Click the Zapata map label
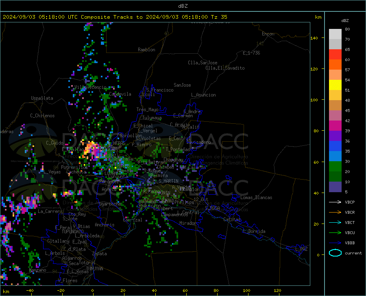This screenshot has height=296, width=366. point(100,254)
